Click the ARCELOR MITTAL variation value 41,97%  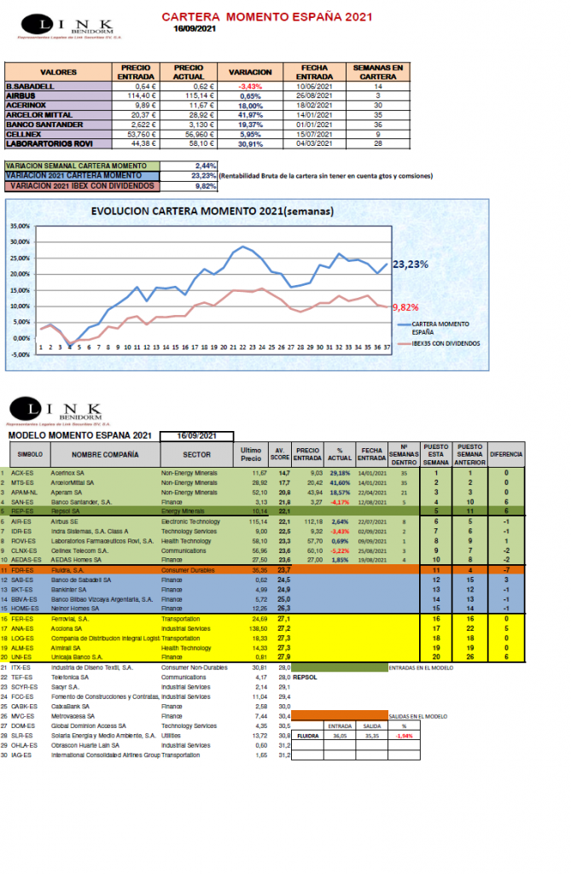[249, 114]
